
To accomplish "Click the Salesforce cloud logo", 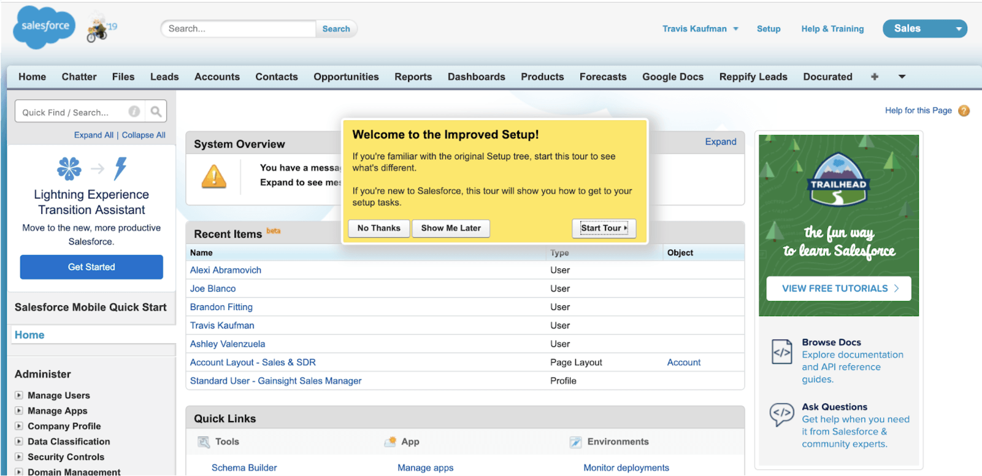I will click(x=44, y=27).
